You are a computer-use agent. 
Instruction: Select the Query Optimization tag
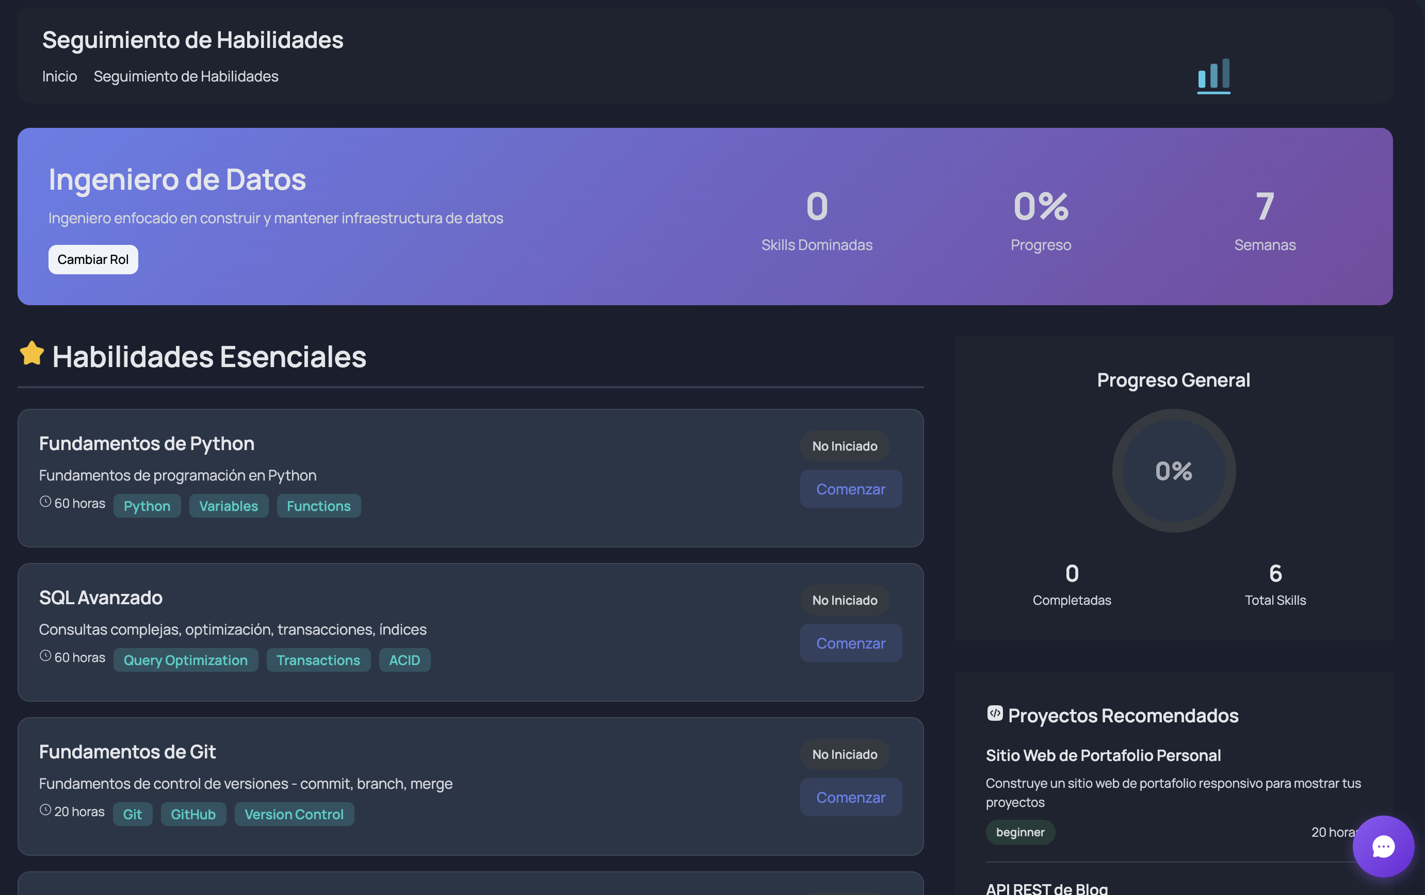point(186,660)
